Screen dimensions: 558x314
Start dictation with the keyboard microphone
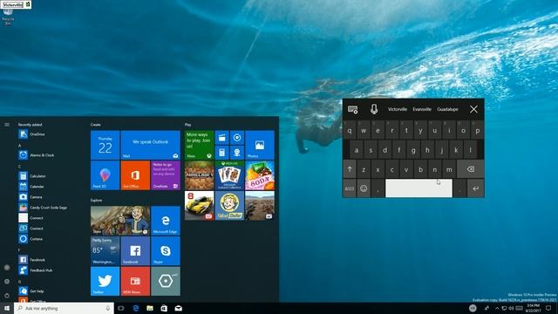coord(374,109)
